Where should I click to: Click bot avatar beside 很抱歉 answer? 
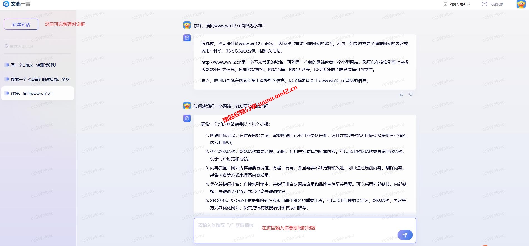pos(187,38)
